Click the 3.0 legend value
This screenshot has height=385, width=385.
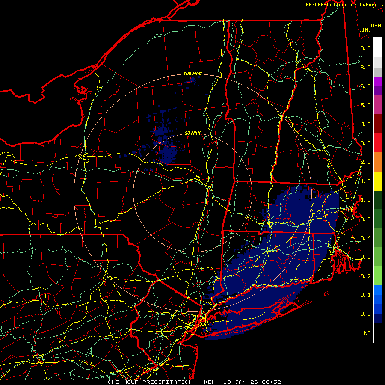366,143
